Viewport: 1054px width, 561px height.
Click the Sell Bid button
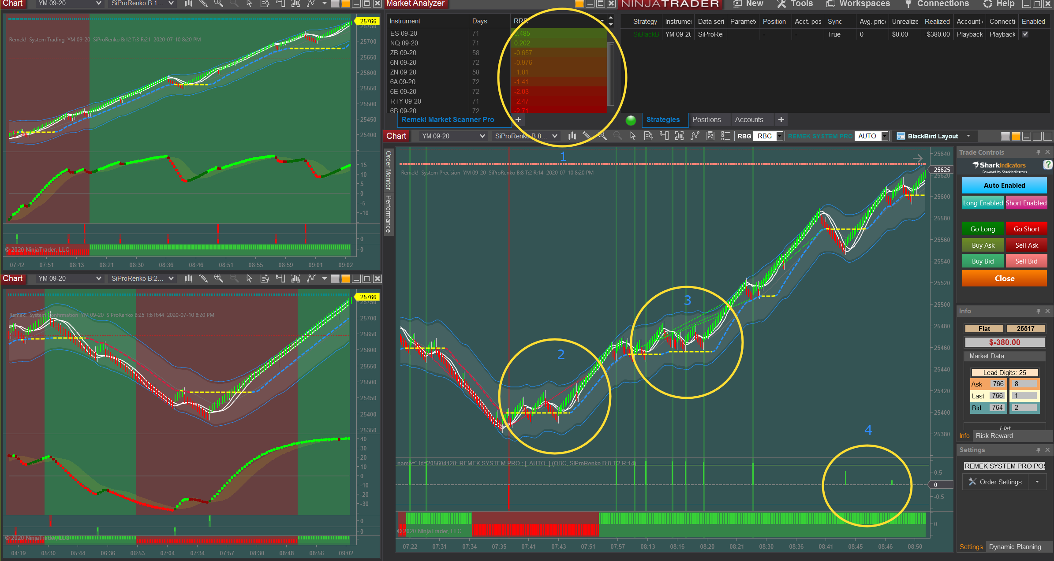pyautogui.click(x=1026, y=261)
